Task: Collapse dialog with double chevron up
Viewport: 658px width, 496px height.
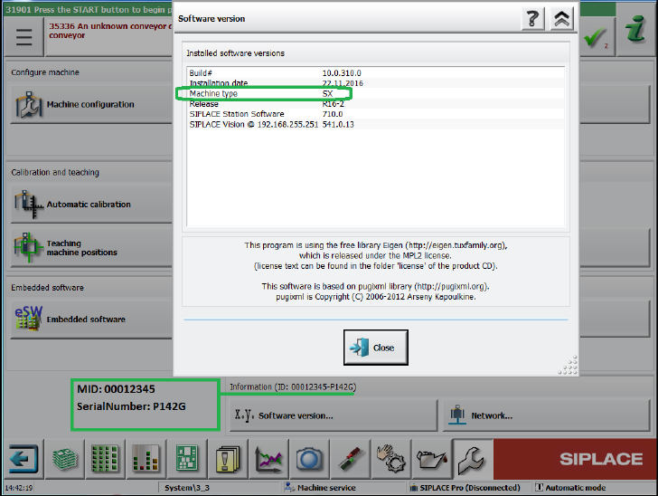Action: point(561,19)
